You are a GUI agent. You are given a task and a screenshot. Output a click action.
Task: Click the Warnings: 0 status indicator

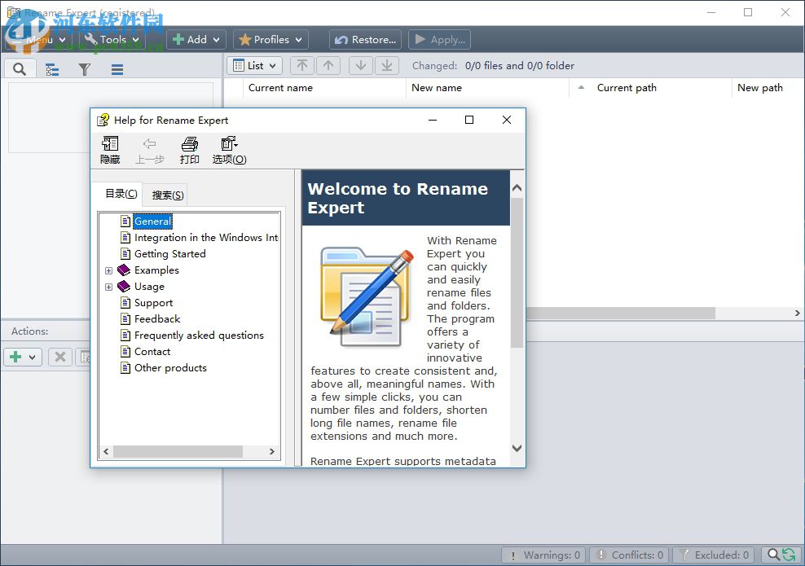(543, 554)
